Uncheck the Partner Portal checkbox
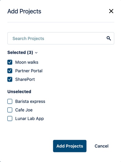 (x=10, y=71)
